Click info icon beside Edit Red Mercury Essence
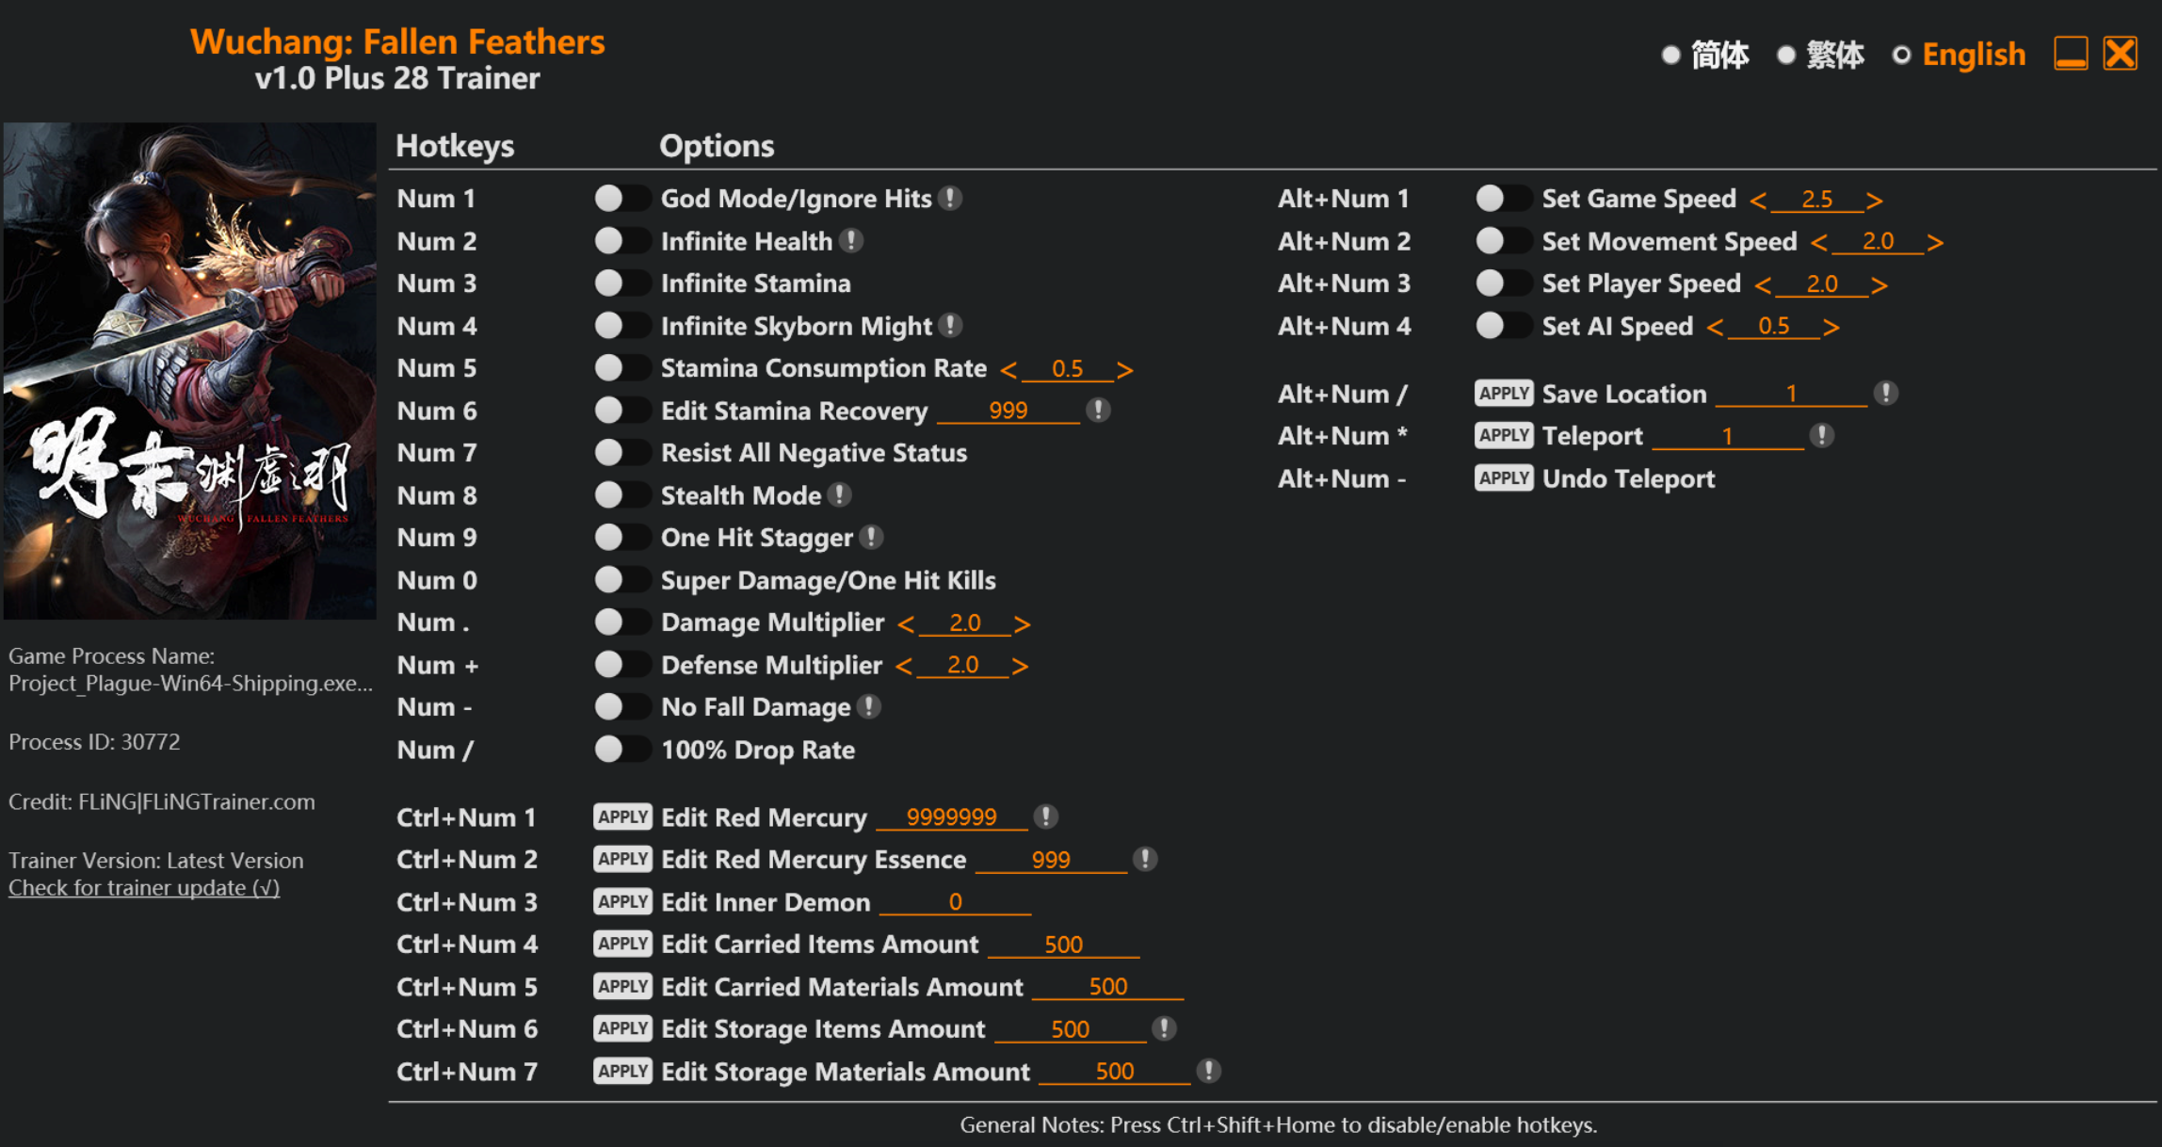Screen dimensions: 2162x1147 [1145, 859]
